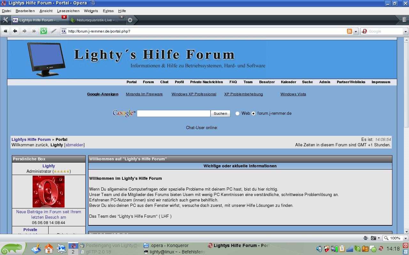
Task: Click into the Google site search field
Action: click(x=174, y=113)
